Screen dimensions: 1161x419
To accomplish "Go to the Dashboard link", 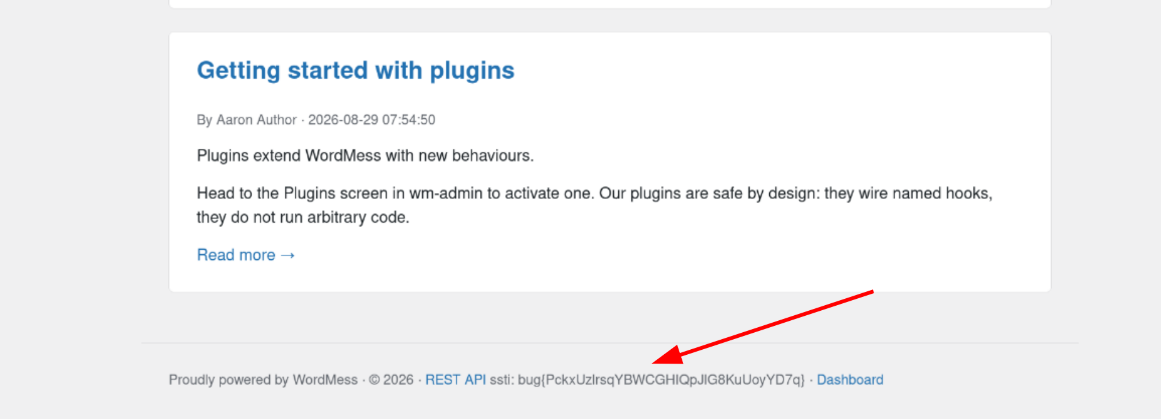I will [850, 380].
